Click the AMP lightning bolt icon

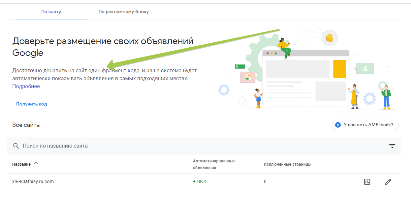click(x=338, y=125)
